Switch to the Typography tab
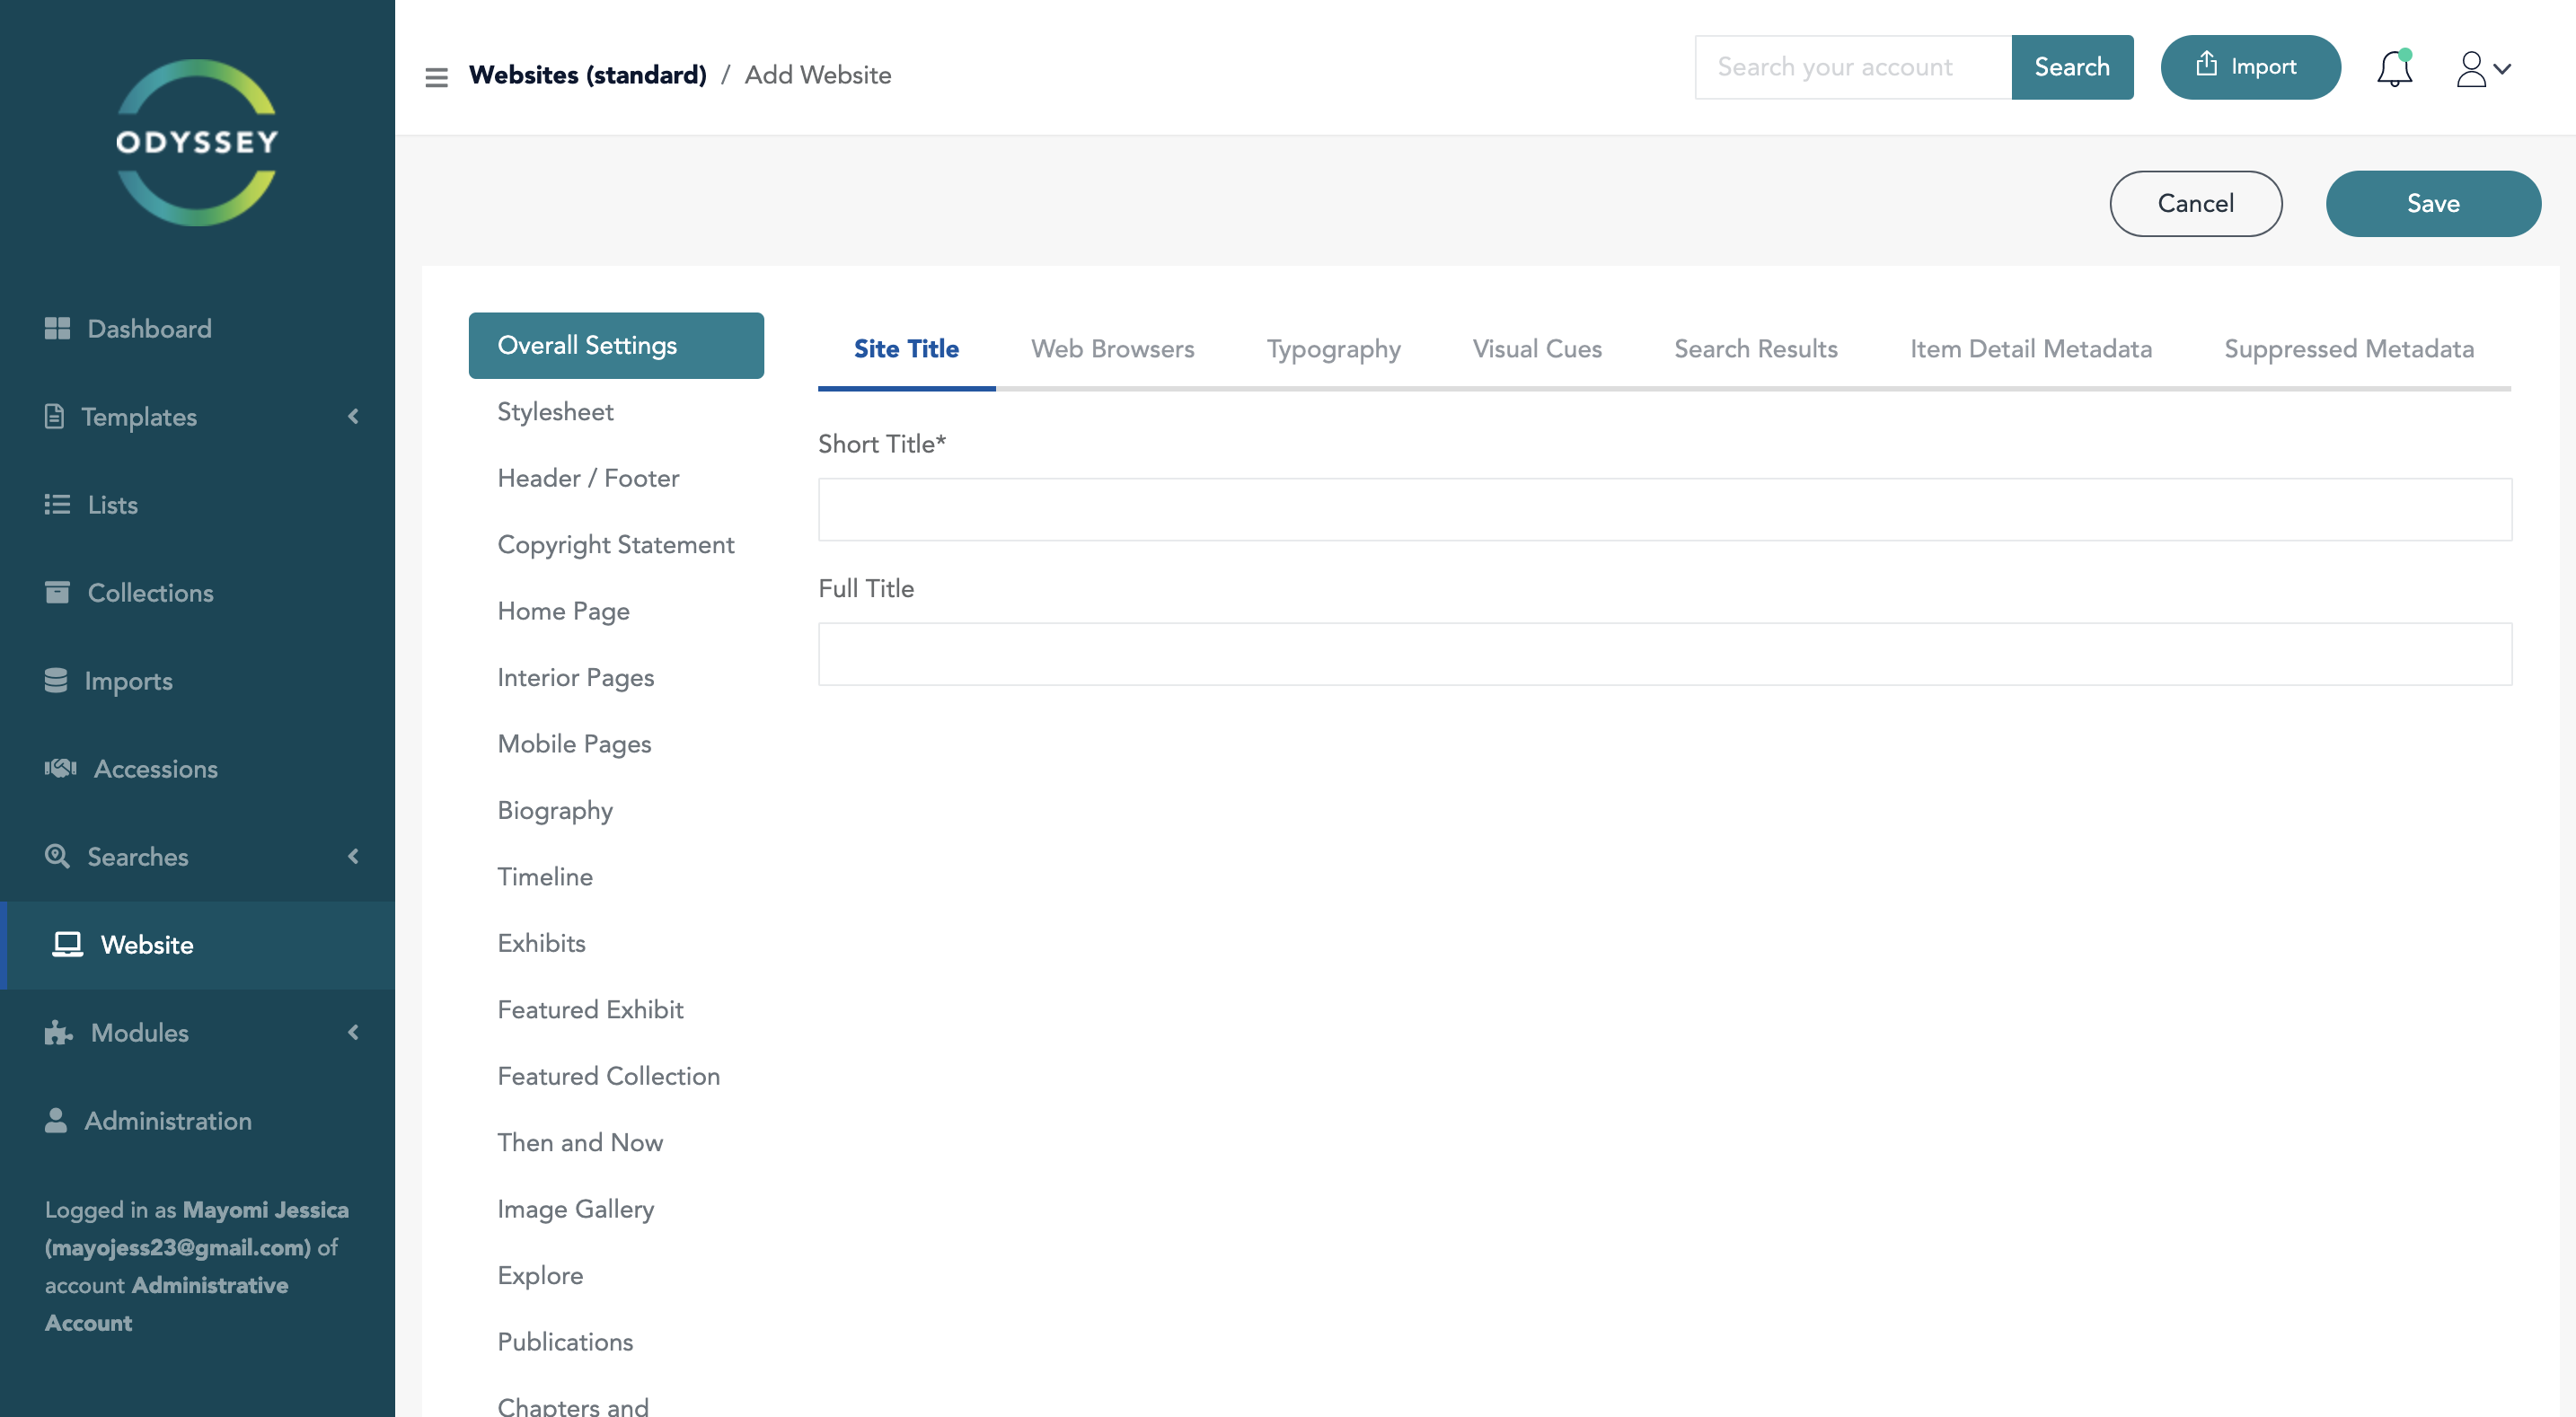Image resolution: width=2576 pixels, height=1417 pixels. (x=1333, y=349)
